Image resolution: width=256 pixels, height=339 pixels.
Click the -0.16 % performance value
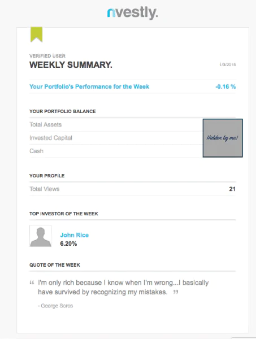click(225, 86)
